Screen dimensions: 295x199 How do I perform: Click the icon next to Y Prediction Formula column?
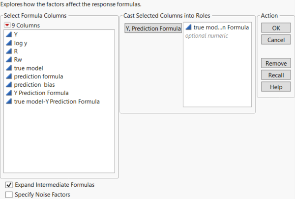point(9,93)
